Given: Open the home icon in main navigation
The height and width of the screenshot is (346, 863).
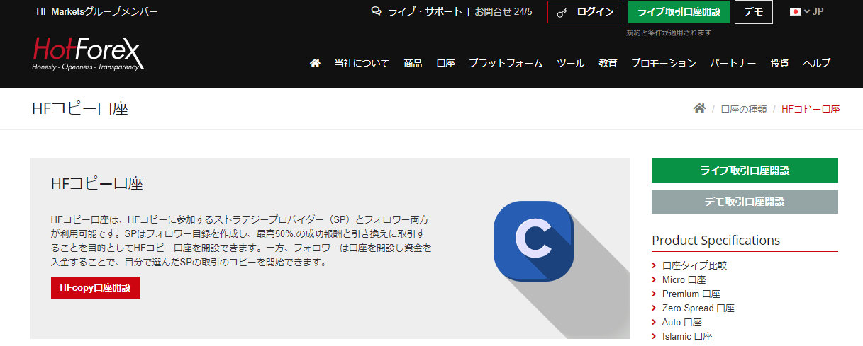Looking at the screenshot, I should (x=316, y=63).
